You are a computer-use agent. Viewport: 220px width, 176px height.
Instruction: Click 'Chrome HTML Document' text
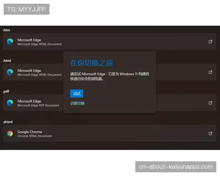coord(34,136)
